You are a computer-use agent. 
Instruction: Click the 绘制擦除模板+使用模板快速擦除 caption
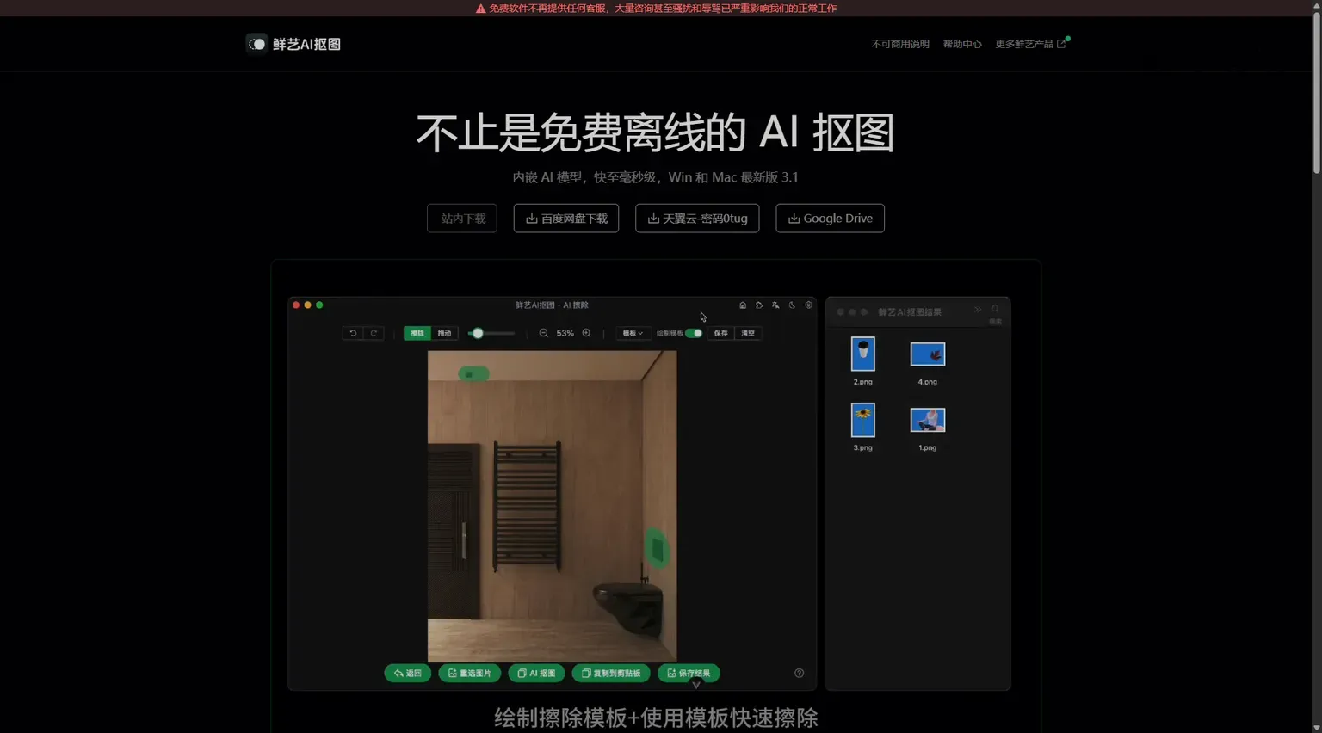[x=656, y=718]
